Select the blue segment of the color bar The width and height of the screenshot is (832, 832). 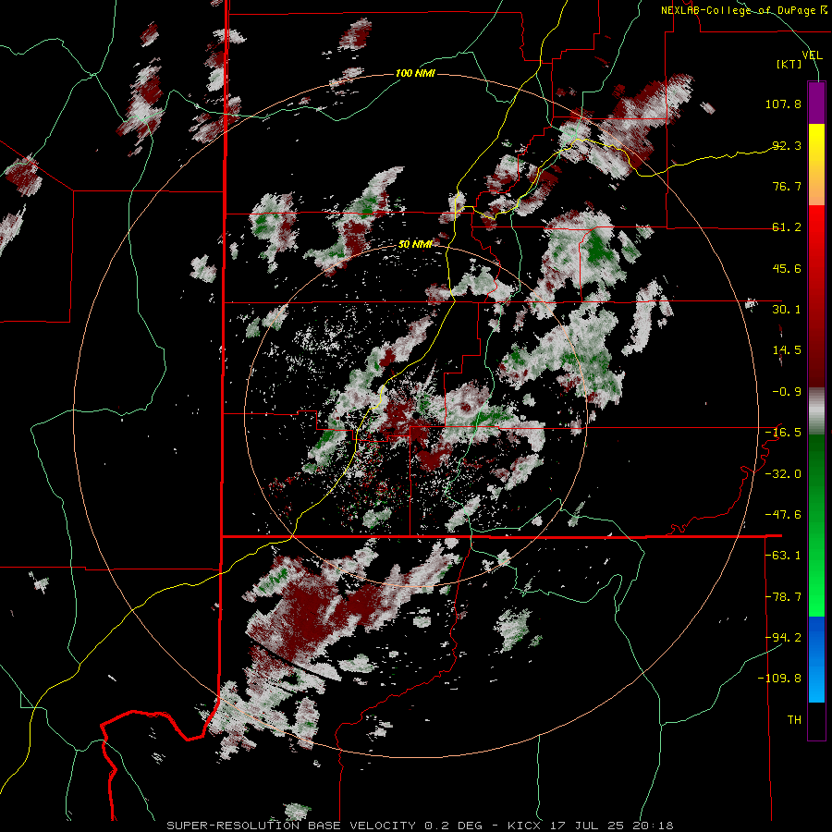(816, 659)
